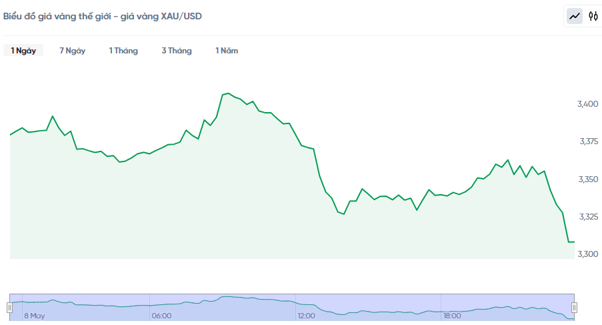Switch to the candlestick chart icon

coord(593,16)
